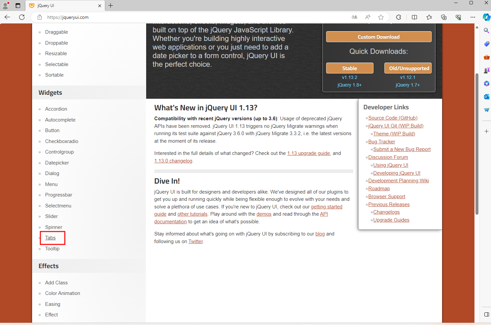Open the sidebar Drop icon
The width and height of the screenshot is (491, 325).
(x=486, y=110)
